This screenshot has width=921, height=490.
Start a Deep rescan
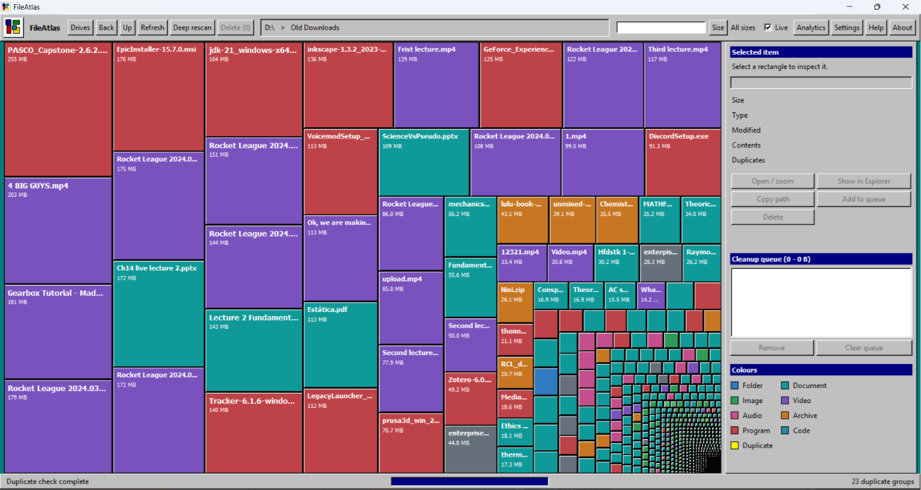coord(192,28)
